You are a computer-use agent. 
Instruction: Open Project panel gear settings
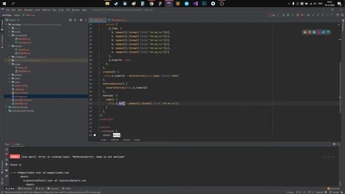[81, 20]
